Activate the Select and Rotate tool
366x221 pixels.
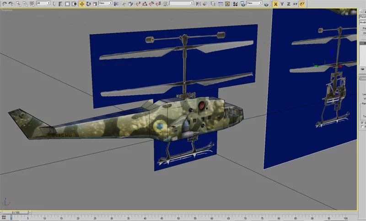click(x=88, y=4)
